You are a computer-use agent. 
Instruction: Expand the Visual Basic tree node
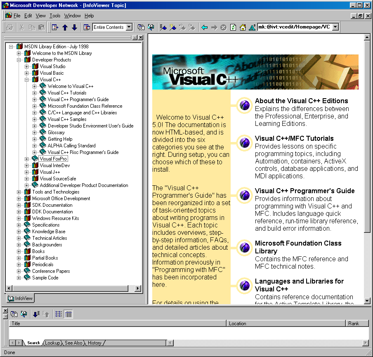[27, 73]
